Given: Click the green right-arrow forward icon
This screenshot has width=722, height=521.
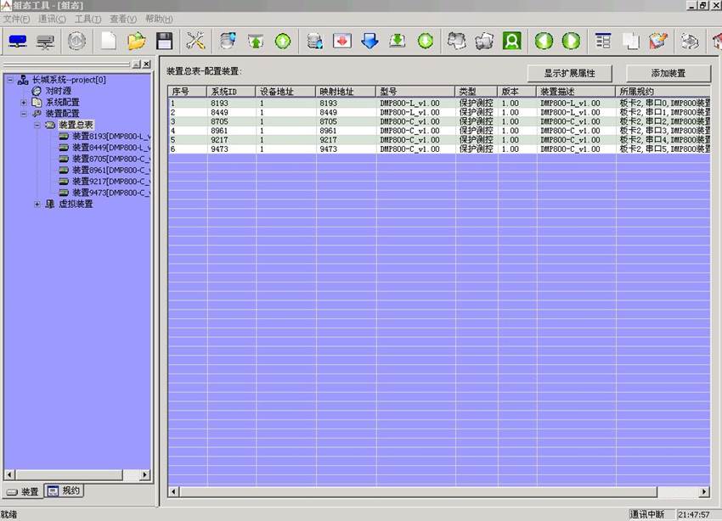Looking at the screenshot, I should tap(571, 42).
